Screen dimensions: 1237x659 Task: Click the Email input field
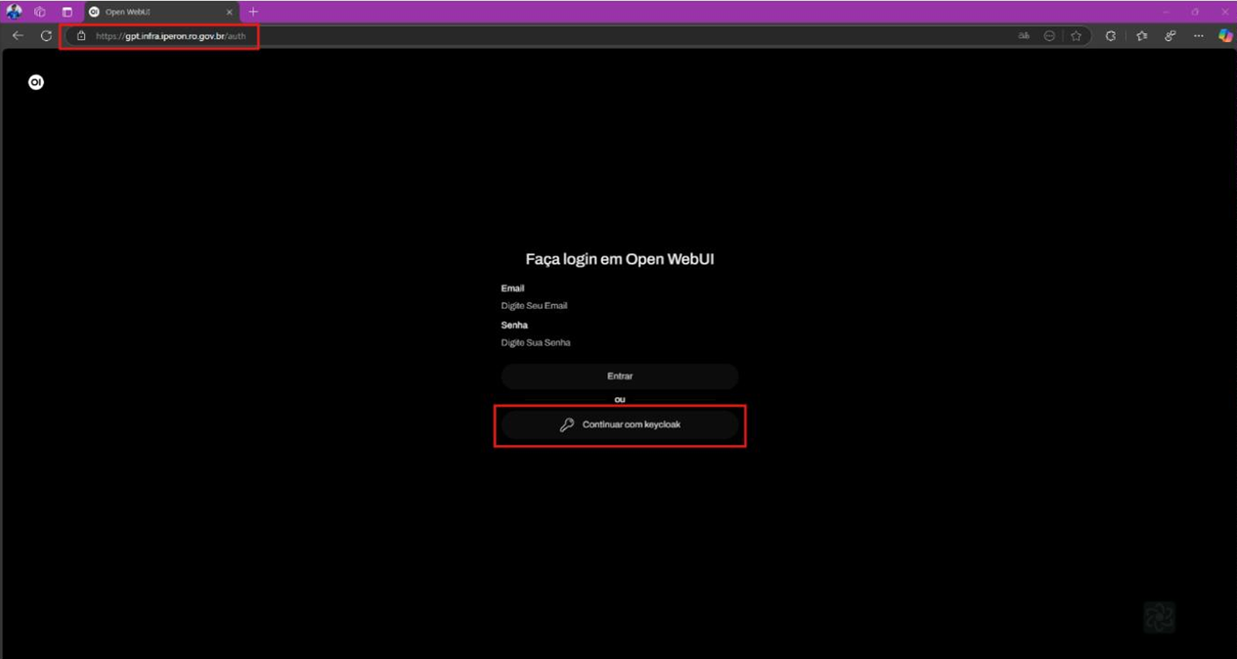pyautogui.click(x=619, y=305)
